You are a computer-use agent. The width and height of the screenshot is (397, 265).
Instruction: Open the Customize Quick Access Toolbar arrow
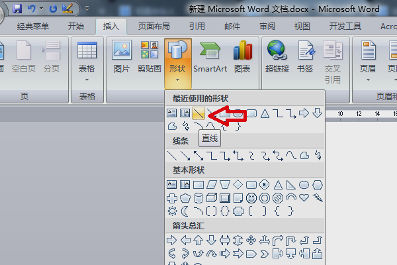(87, 9)
